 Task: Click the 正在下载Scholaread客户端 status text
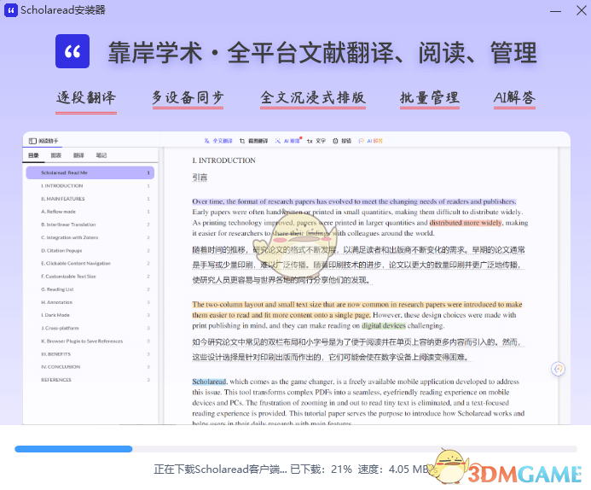(x=220, y=470)
